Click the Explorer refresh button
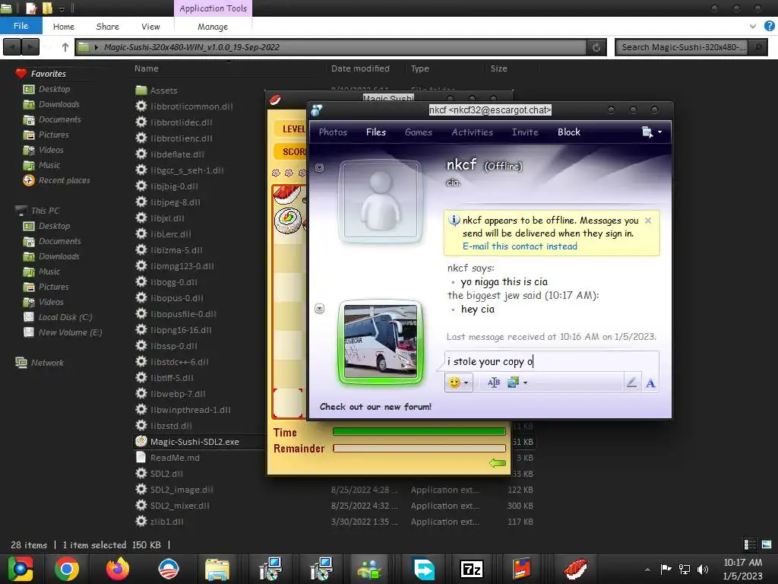This screenshot has width=778, height=584. point(596,47)
